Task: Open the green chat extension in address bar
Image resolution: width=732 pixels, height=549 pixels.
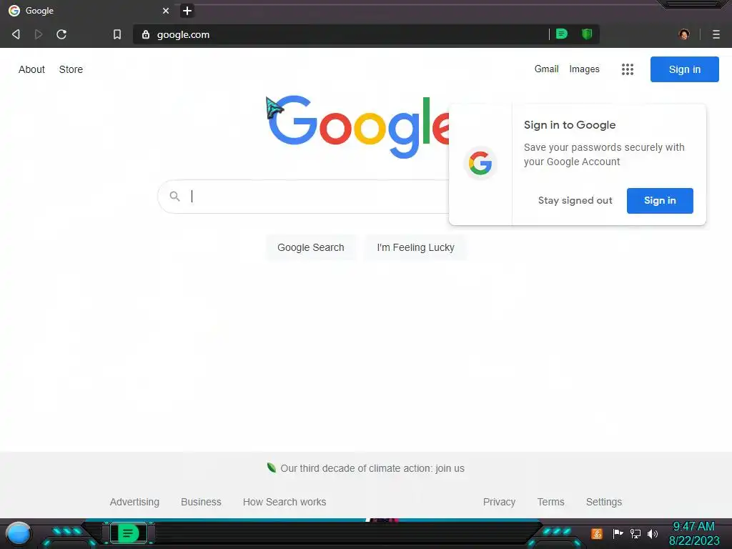Action: click(x=562, y=34)
